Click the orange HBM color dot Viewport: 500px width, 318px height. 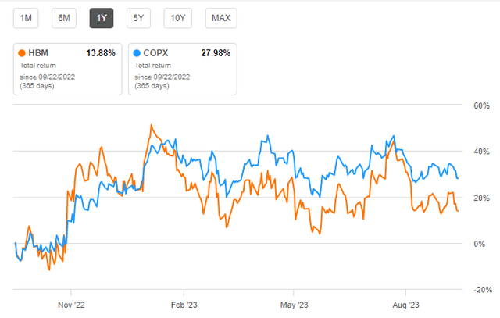[x=21, y=53]
